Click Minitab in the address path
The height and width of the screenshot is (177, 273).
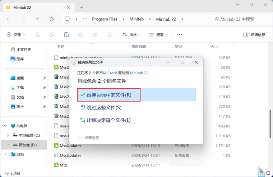pyautogui.click(x=136, y=19)
